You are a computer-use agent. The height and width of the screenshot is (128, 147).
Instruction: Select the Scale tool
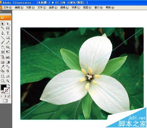[8, 47]
